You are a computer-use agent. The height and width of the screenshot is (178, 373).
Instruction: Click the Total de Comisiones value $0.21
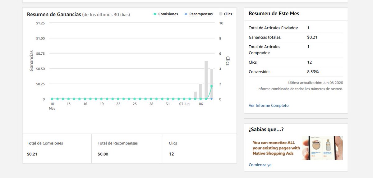(32, 154)
